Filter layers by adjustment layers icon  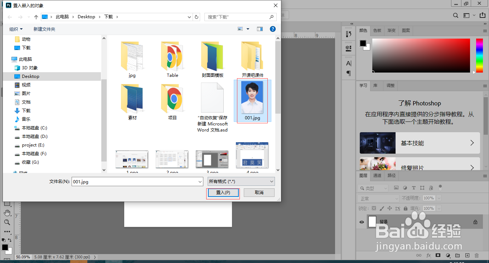[x=405, y=188]
